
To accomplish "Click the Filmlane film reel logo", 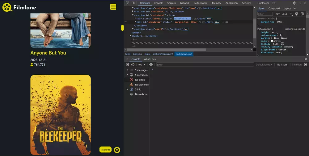I will 7,7.
